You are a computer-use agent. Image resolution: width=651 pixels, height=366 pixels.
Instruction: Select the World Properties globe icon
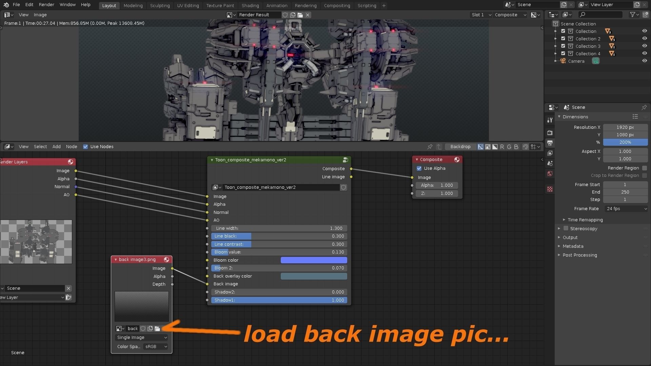pos(550,174)
